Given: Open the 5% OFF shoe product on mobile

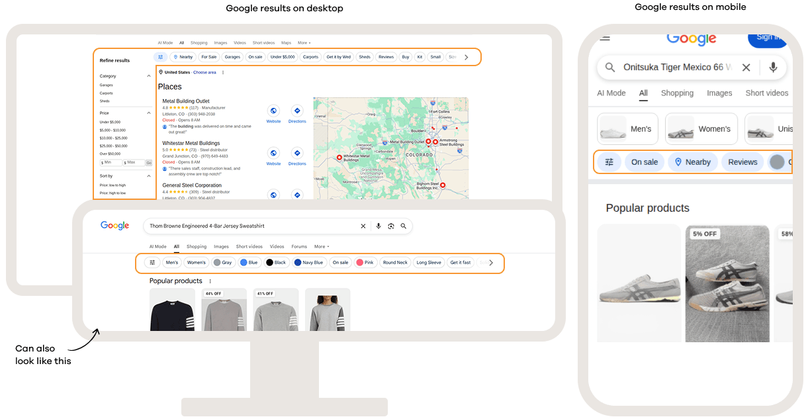Looking at the screenshot, I should click(x=727, y=284).
